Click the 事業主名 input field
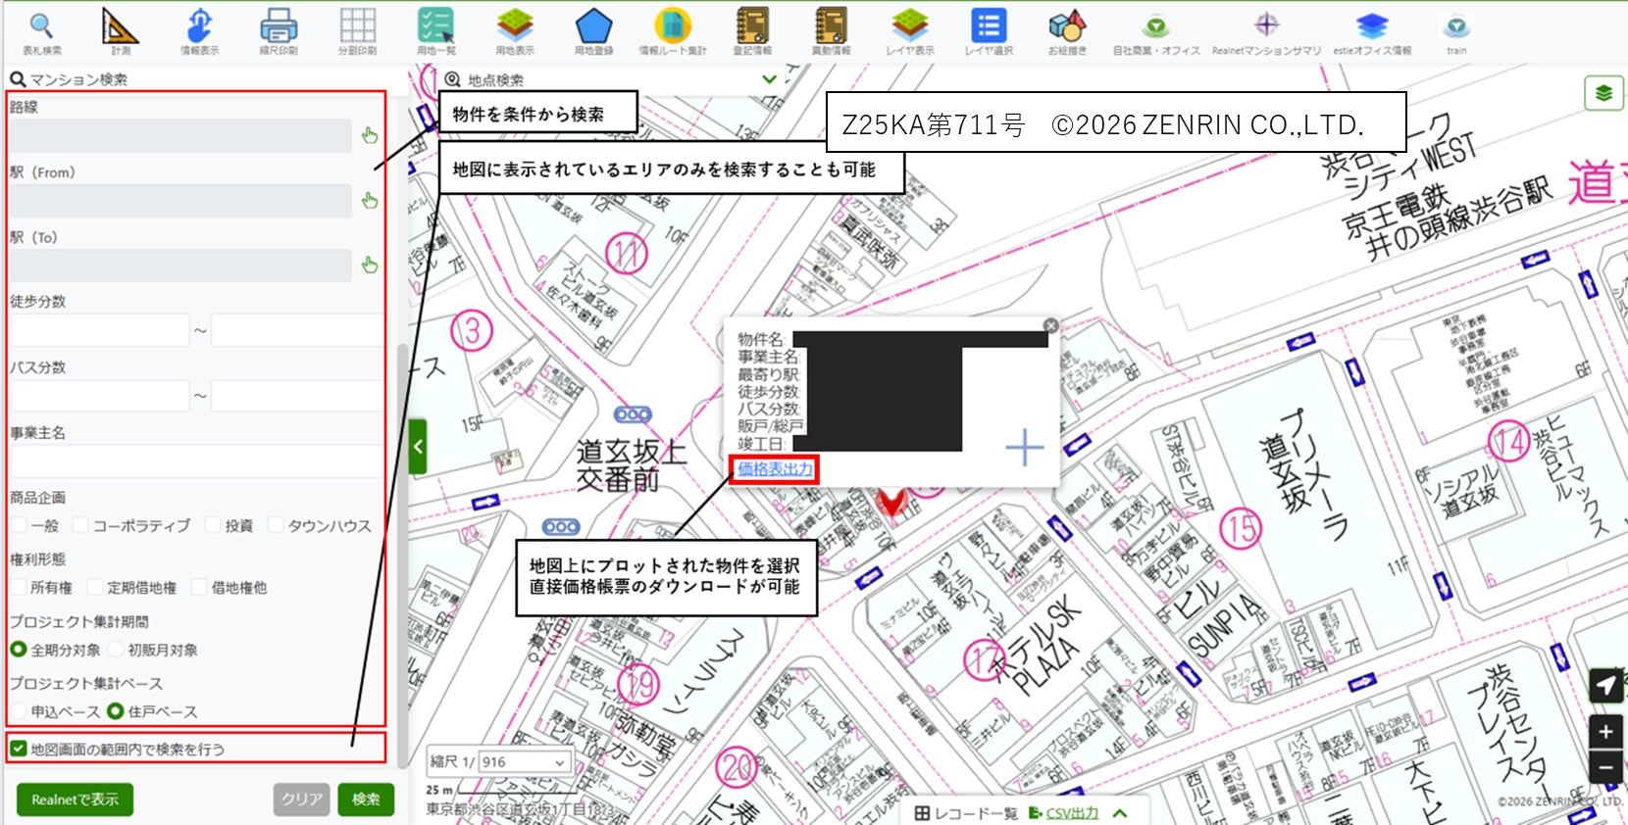Screen dimensions: 1628x825 click(196, 461)
